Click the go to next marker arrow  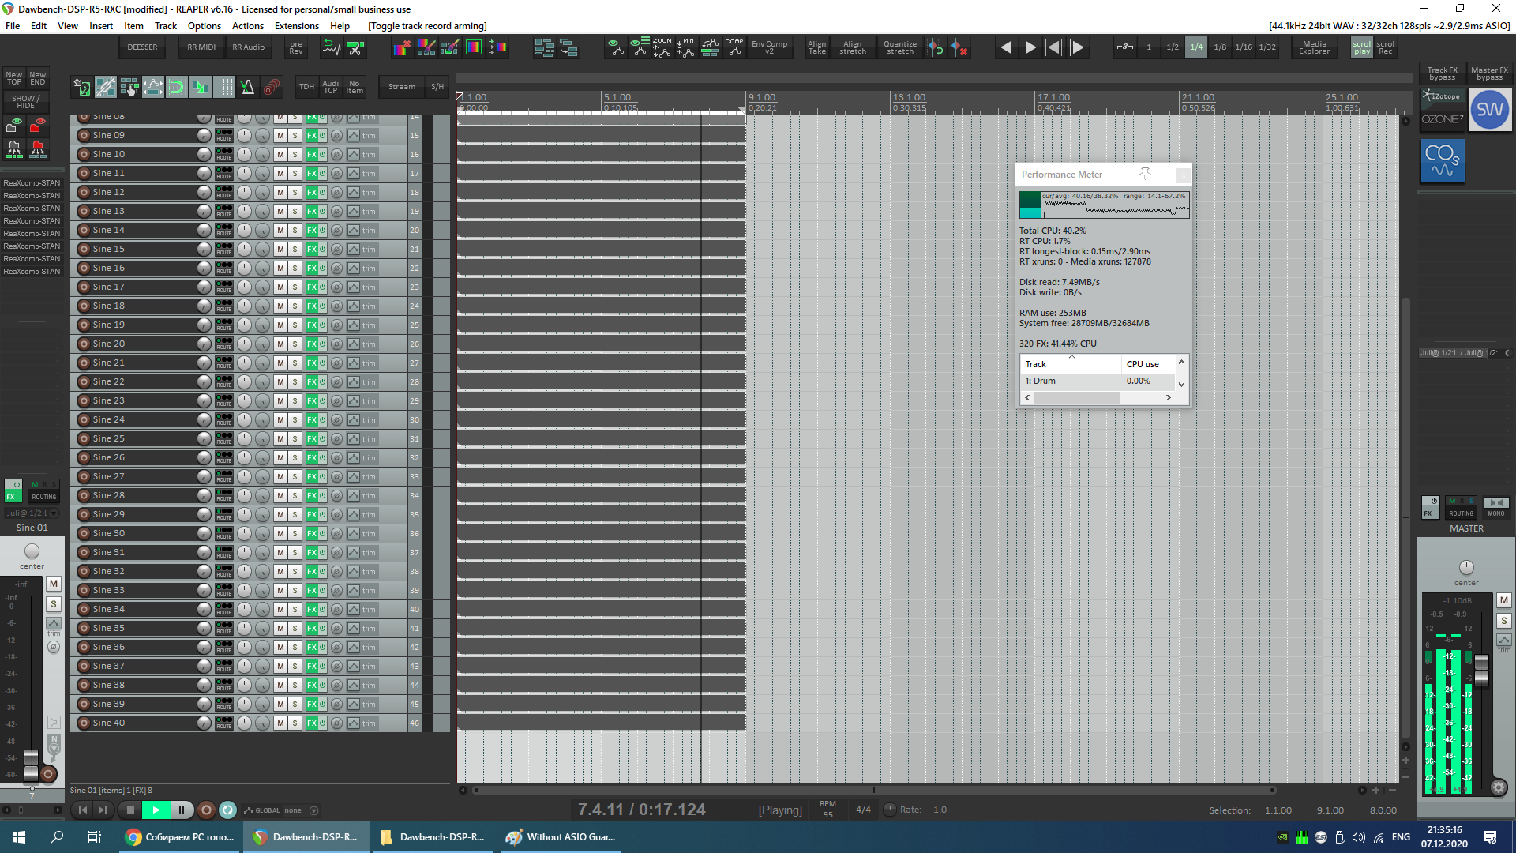[x=1078, y=47]
